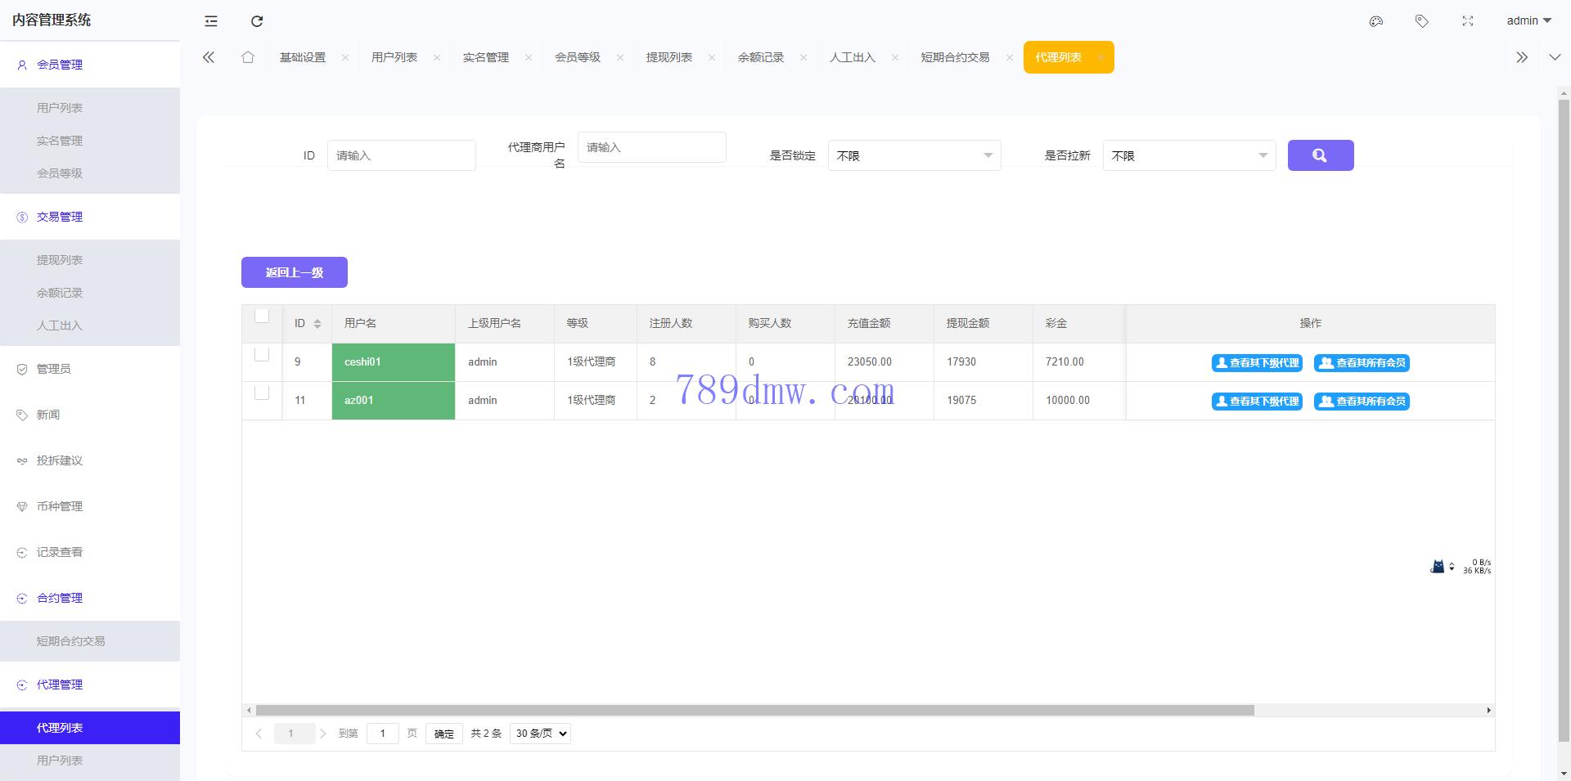Open the 是否锁定 dropdown
The image size is (1571, 781).
point(914,155)
